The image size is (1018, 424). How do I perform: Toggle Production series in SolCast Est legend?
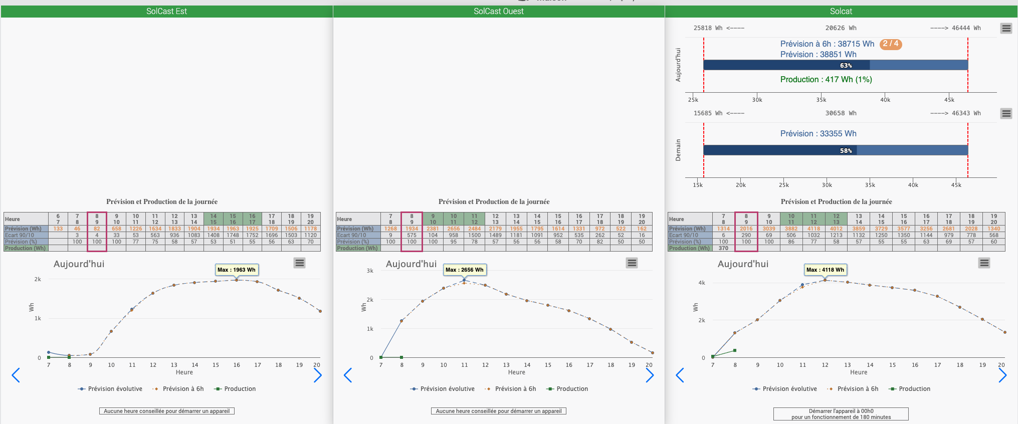point(235,389)
